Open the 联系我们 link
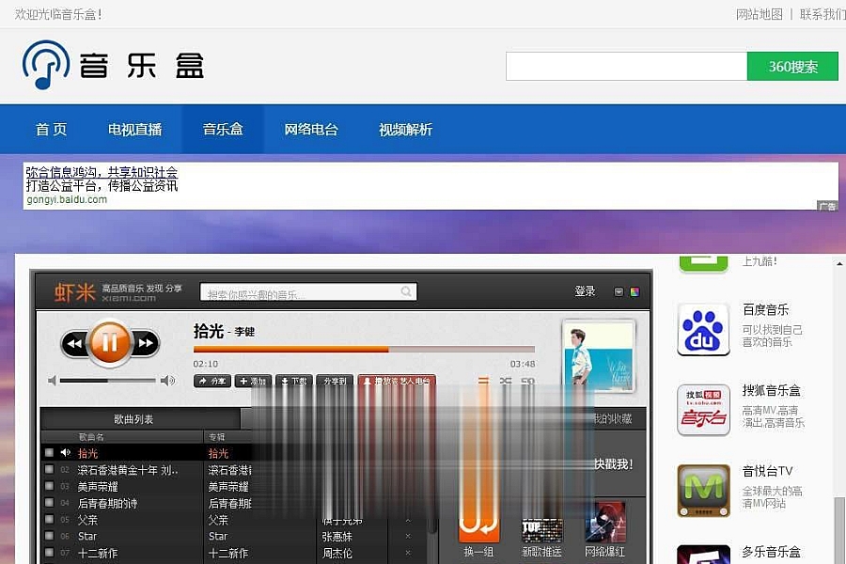The image size is (846, 564). [x=822, y=15]
